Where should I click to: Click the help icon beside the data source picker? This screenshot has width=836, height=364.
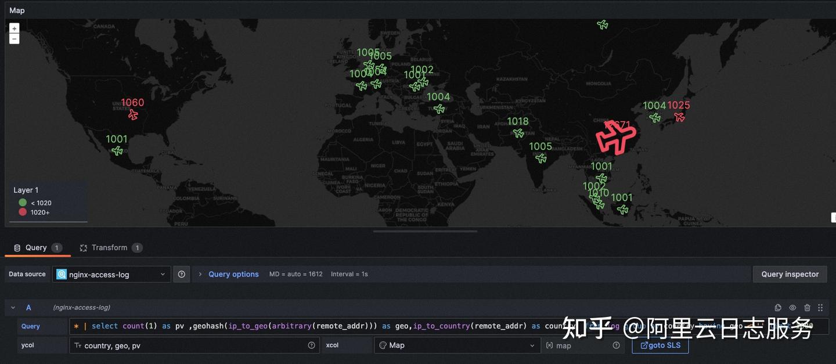[x=181, y=273]
